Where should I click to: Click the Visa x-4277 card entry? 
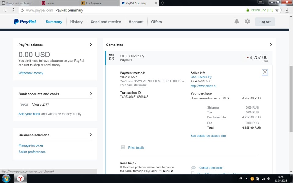[x=40, y=105]
